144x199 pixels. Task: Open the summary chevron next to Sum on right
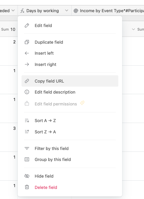(133, 29)
